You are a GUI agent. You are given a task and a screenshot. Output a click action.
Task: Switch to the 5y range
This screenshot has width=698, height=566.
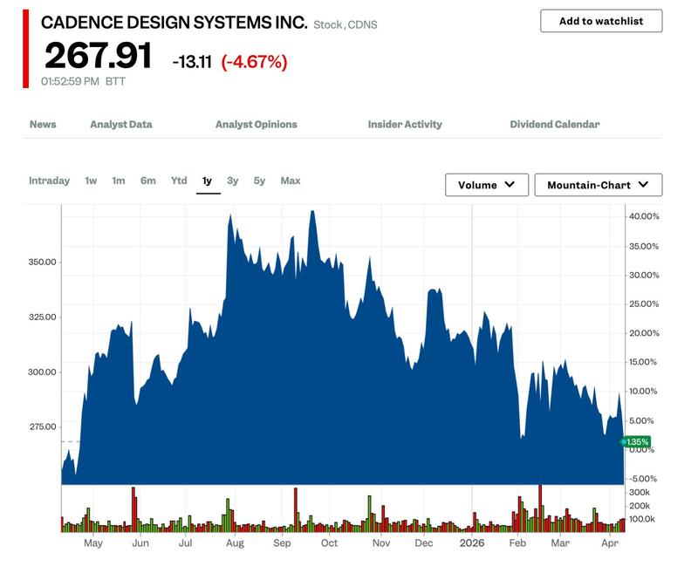259,181
